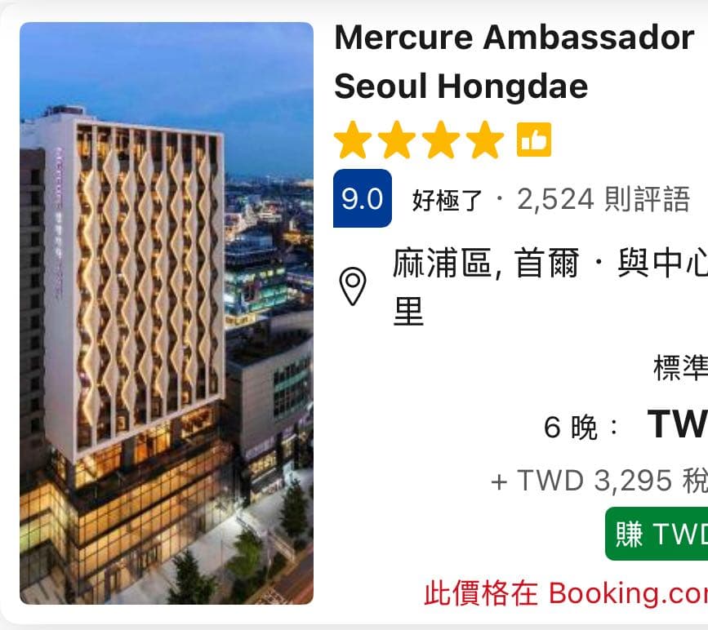Click the 與中心 distance text

[x=662, y=263]
